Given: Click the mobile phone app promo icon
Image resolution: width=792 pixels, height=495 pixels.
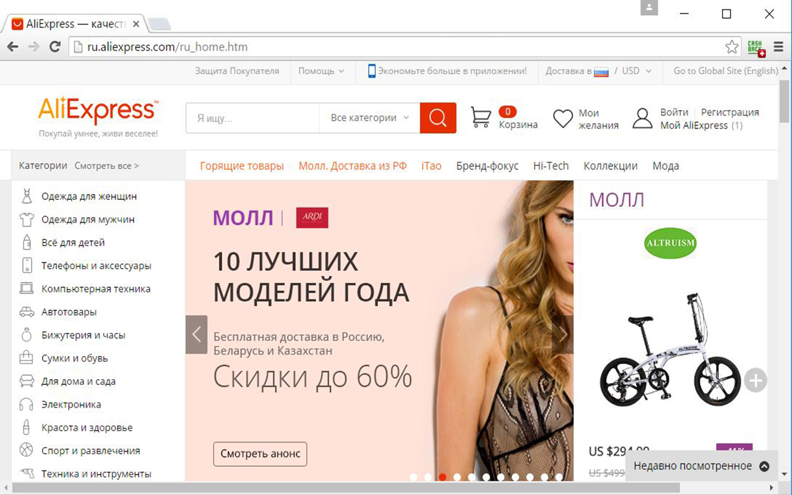Looking at the screenshot, I should coord(372,71).
